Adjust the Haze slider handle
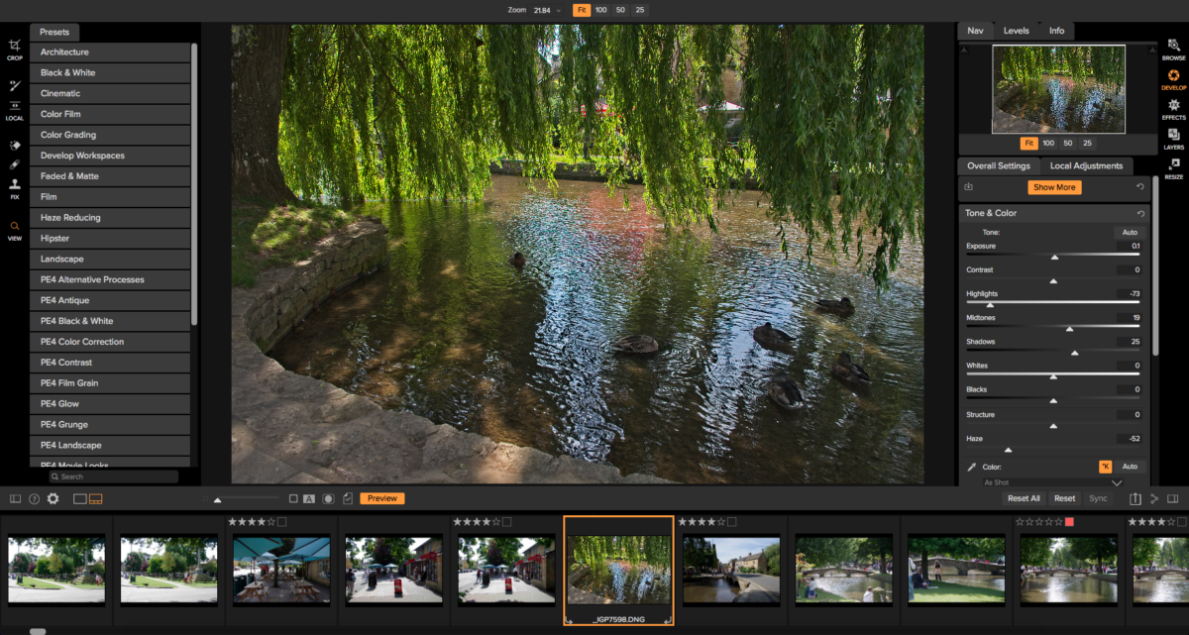Screen dimensions: 1189x635 (1008, 450)
